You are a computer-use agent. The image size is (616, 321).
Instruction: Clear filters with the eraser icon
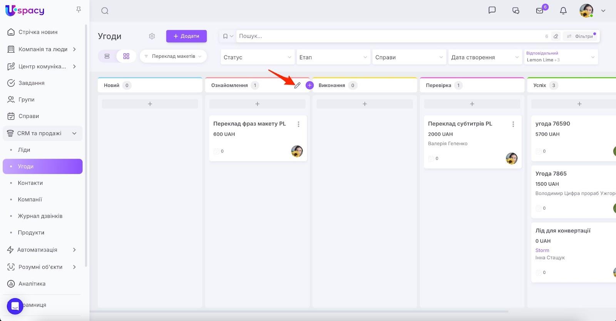pos(556,36)
